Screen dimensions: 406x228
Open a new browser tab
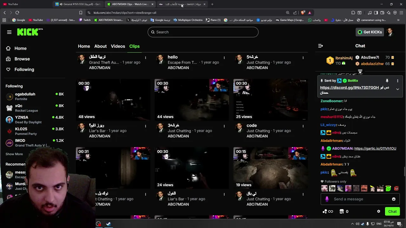[x=212, y=4]
